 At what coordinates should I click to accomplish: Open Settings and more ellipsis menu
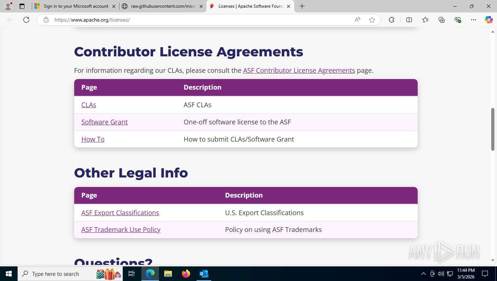pos(474,20)
